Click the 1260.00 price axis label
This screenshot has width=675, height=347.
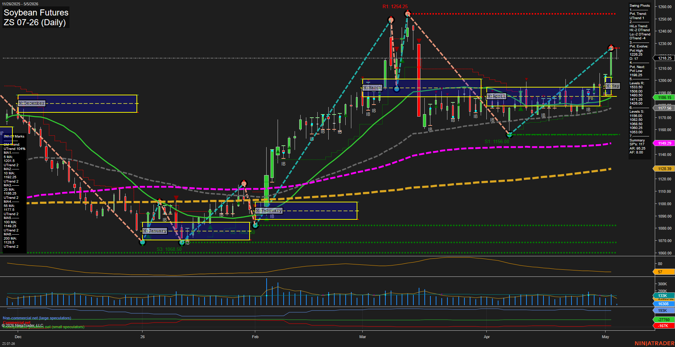click(x=665, y=7)
